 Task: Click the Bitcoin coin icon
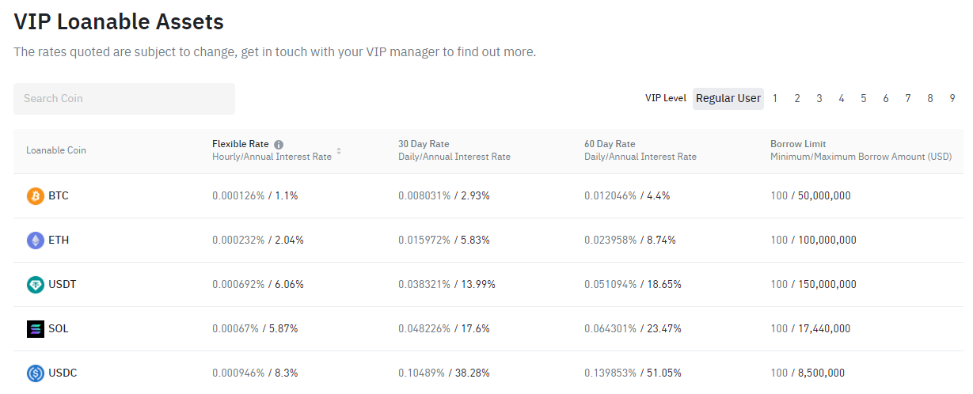point(36,195)
